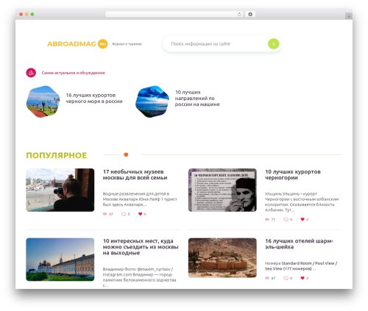Open '16 лучших отелей шарм-эль-шейха' title
Screen dimensions: 368x311
click(299, 244)
